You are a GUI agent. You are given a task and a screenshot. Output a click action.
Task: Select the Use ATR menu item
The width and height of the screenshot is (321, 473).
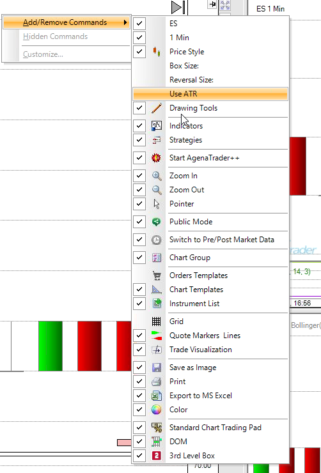(210, 94)
